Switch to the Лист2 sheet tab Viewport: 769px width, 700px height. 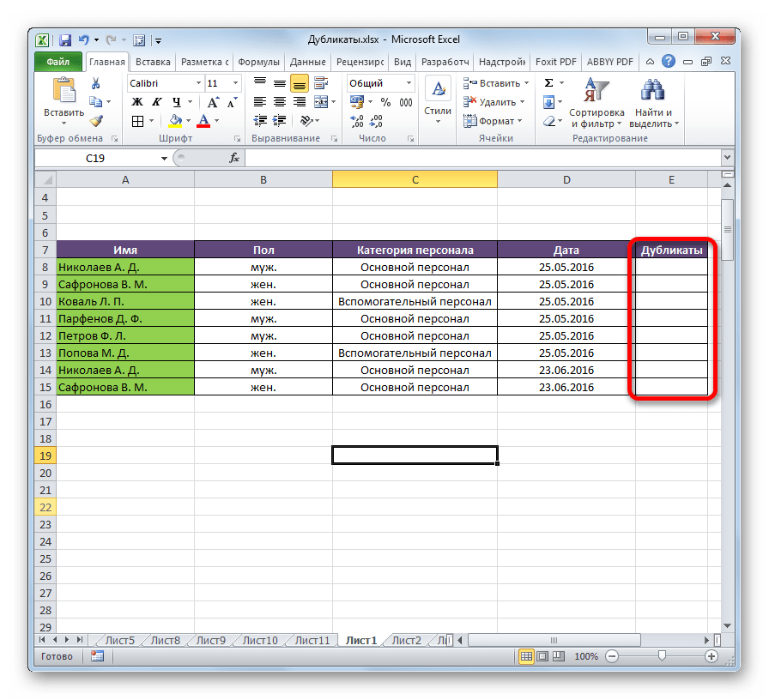(x=407, y=640)
